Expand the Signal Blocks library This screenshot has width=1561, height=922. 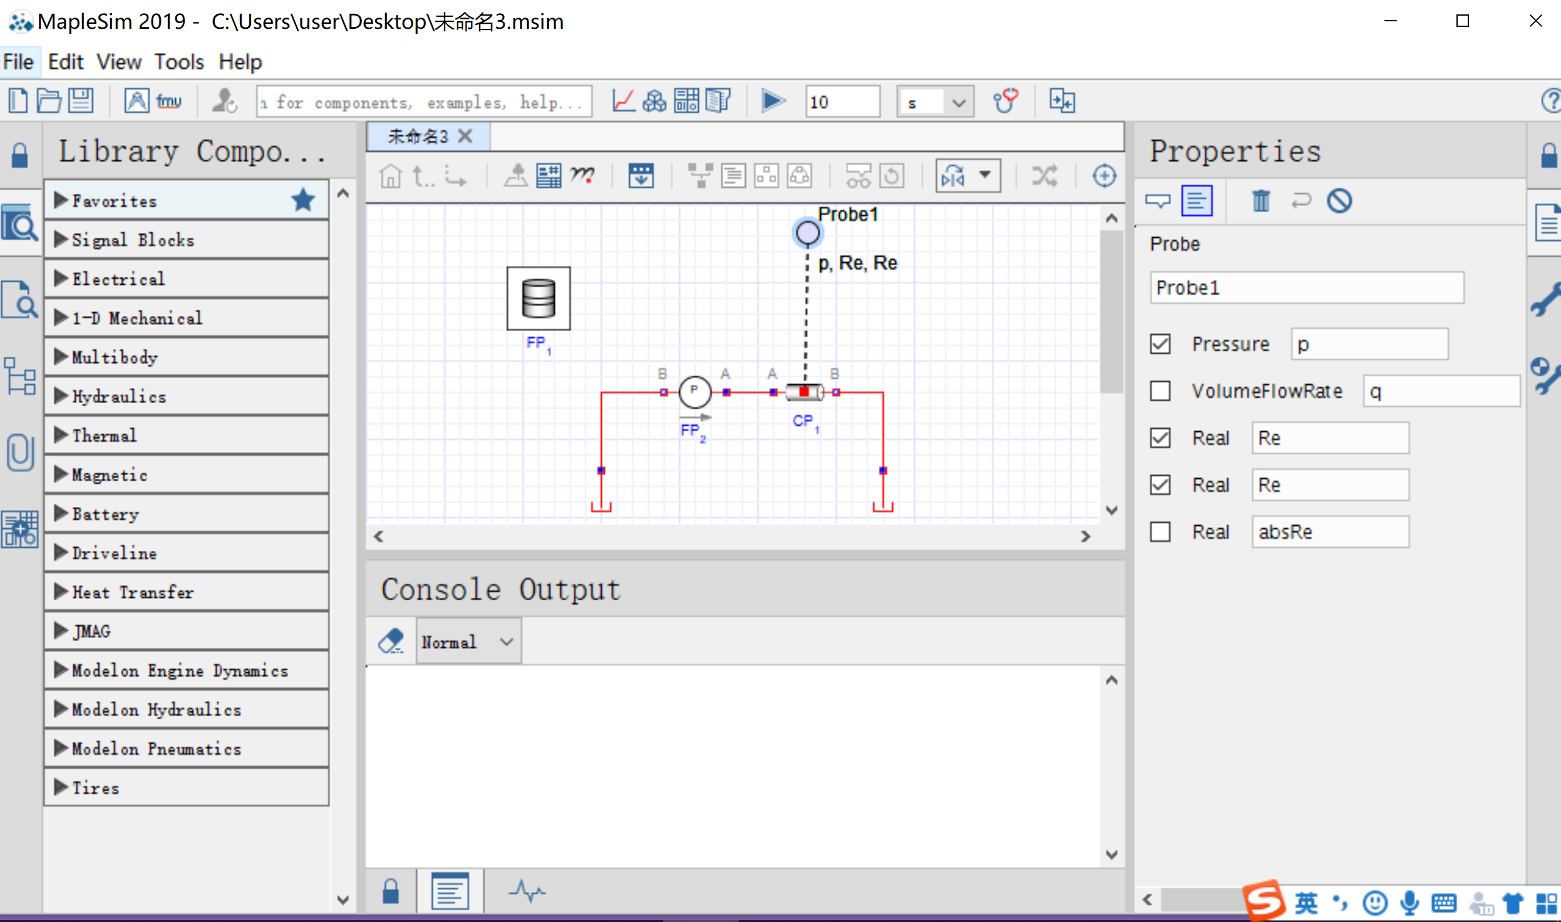(187, 240)
